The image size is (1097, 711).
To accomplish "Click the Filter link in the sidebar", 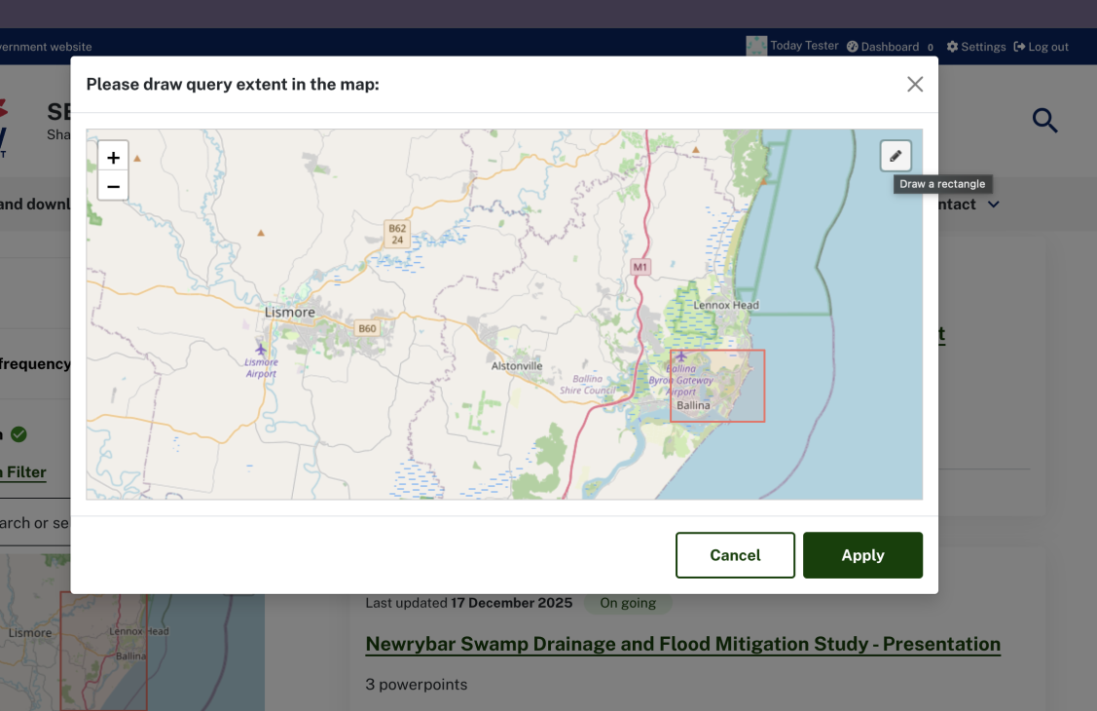I will pos(23,472).
